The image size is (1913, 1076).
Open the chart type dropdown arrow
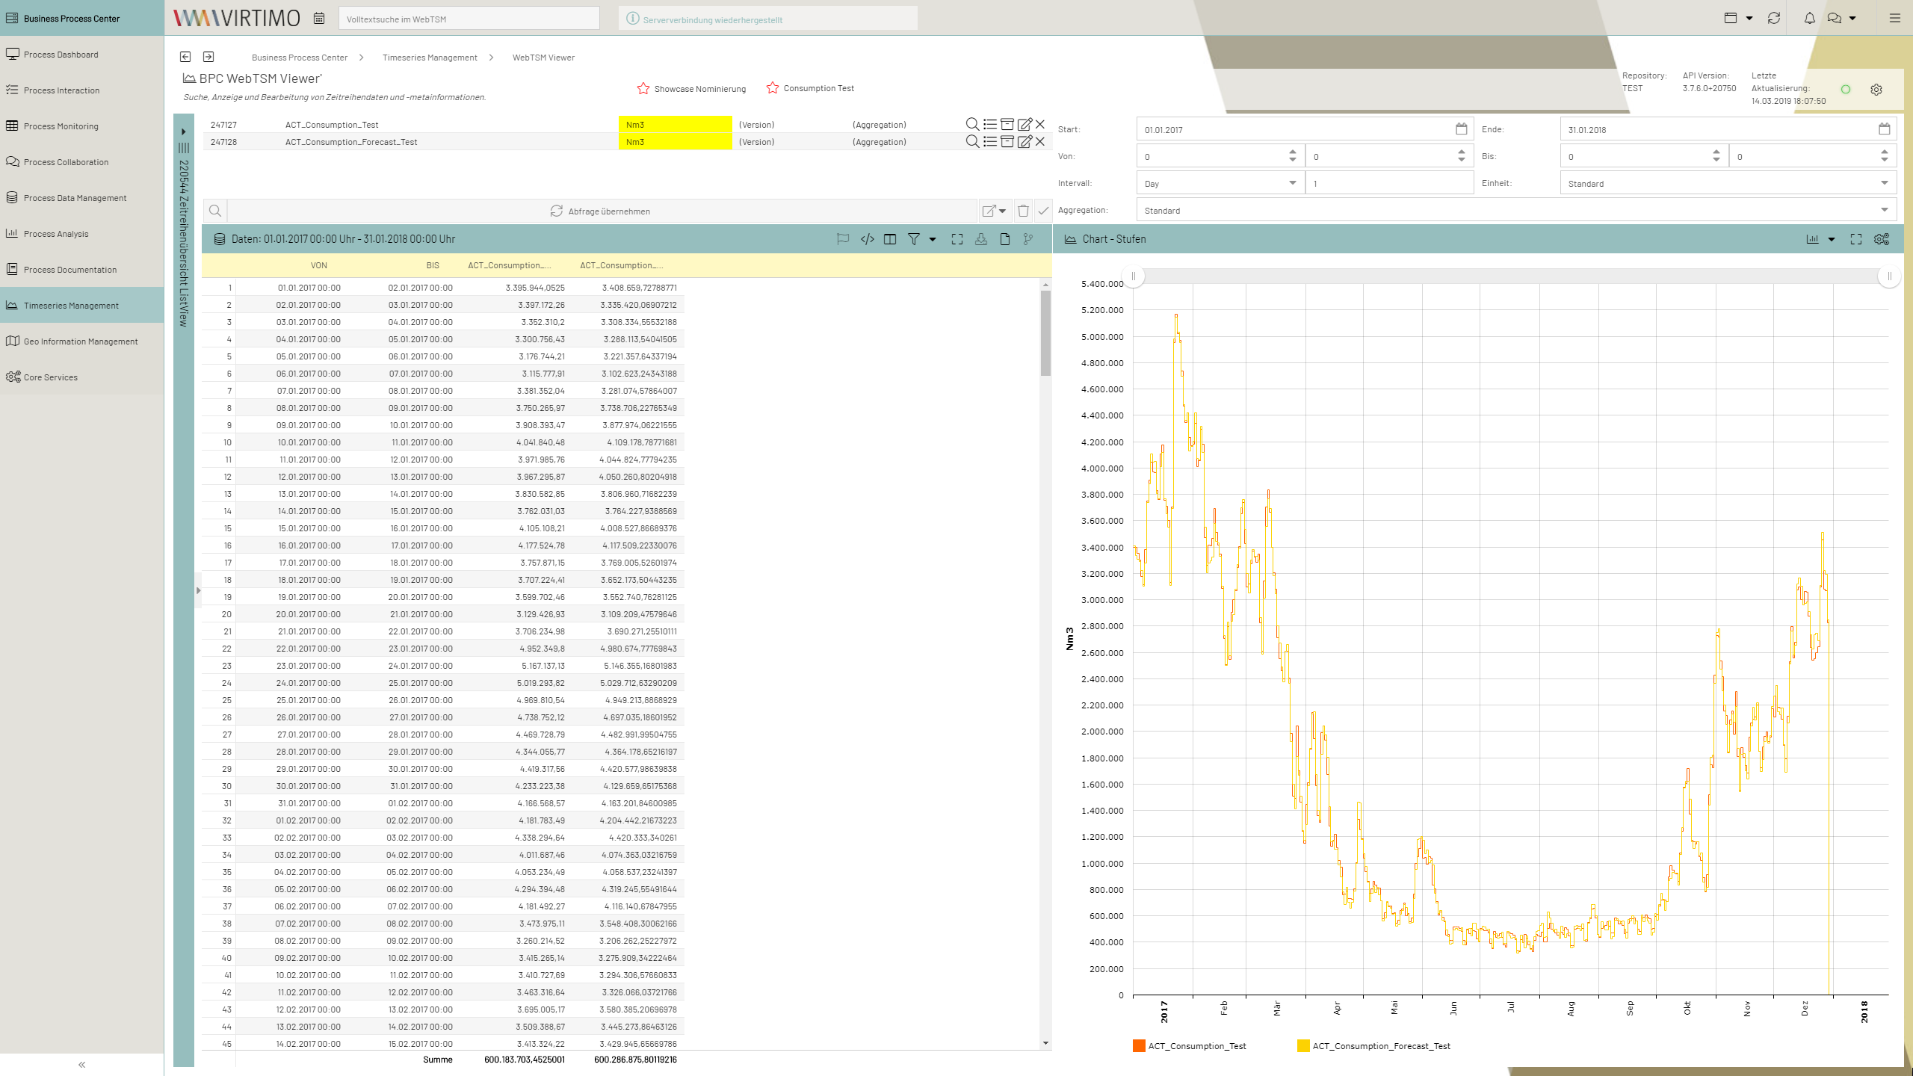(x=1832, y=240)
